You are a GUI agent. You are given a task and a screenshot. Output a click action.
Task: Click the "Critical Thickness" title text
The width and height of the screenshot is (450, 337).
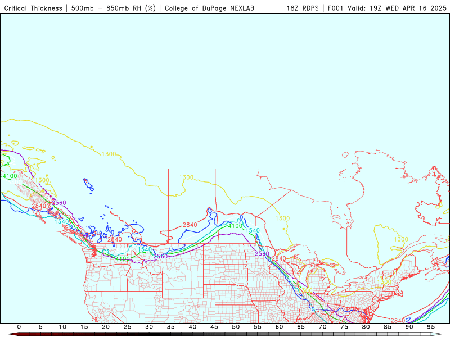(33, 8)
